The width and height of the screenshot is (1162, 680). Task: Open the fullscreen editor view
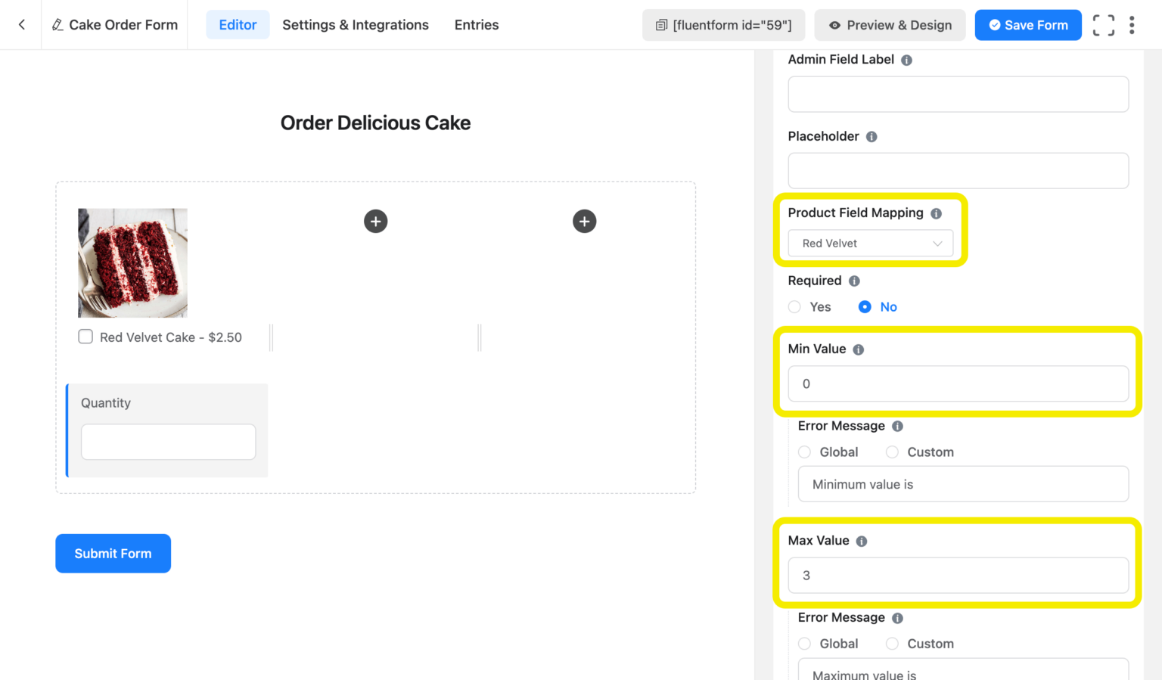pyautogui.click(x=1104, y=24)
